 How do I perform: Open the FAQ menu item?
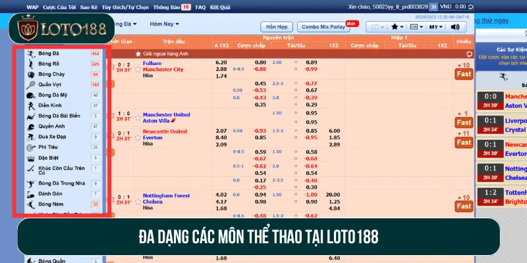tap(200, 7)
